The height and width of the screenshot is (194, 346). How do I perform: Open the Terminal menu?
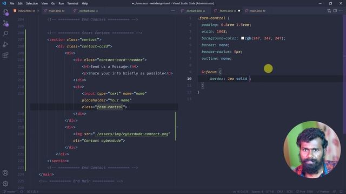(72, 4)
